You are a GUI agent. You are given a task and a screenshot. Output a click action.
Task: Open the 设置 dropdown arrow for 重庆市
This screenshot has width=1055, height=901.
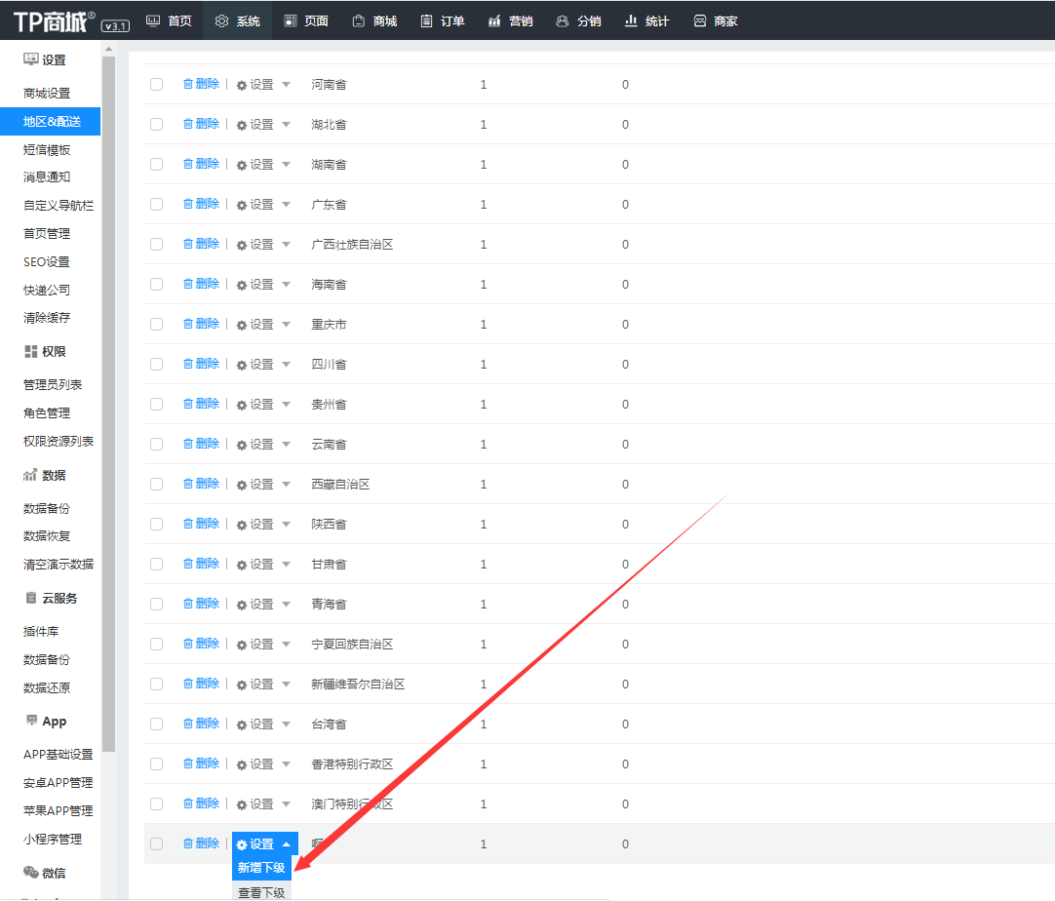click(286, 324)
